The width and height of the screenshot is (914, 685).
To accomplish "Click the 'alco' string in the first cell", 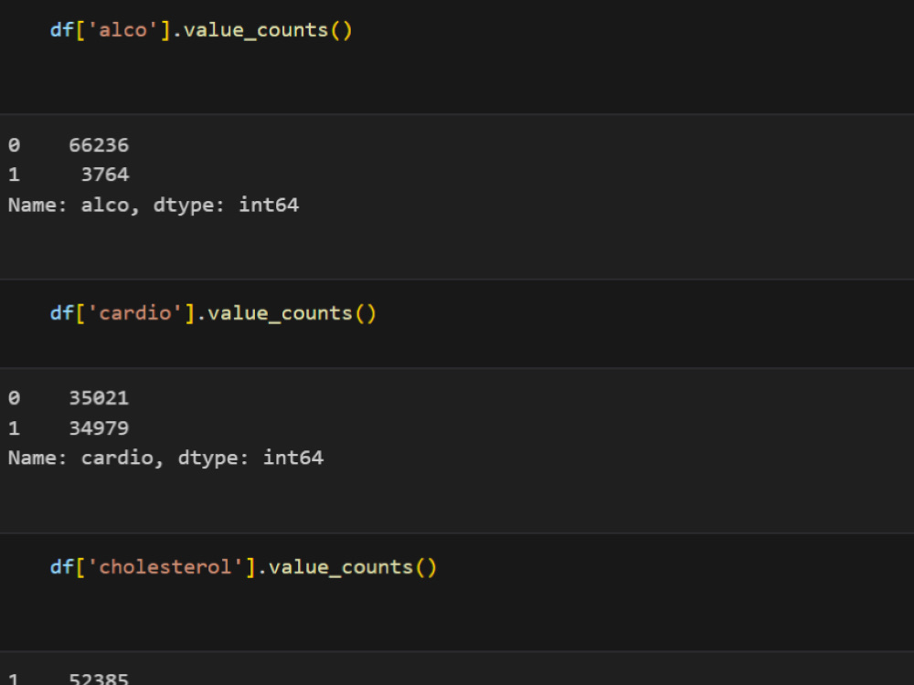I will point(123,30).
